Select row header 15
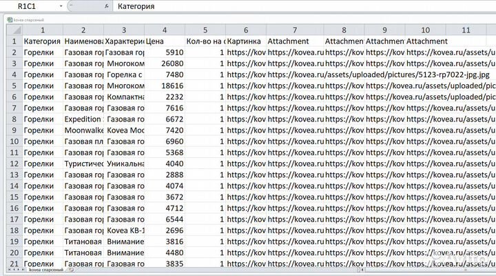496x276 pixels. (x=14, y=197)
